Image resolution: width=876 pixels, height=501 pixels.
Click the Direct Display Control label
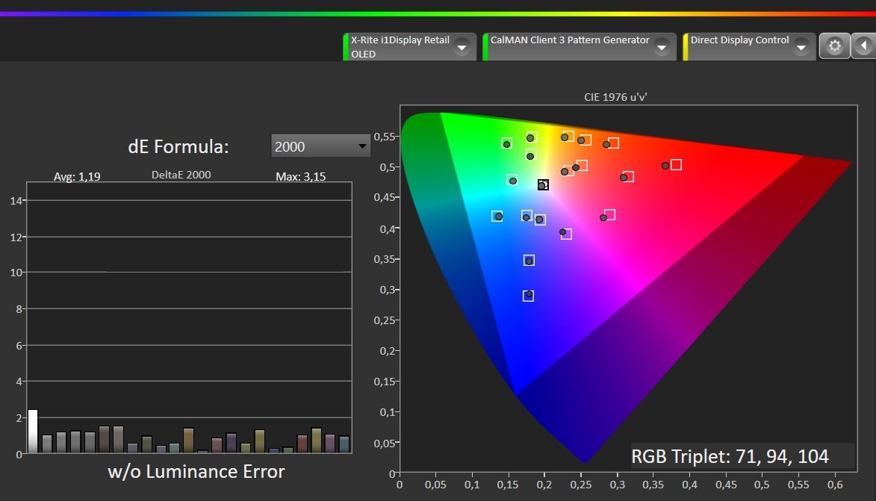(x=739, y=40)
